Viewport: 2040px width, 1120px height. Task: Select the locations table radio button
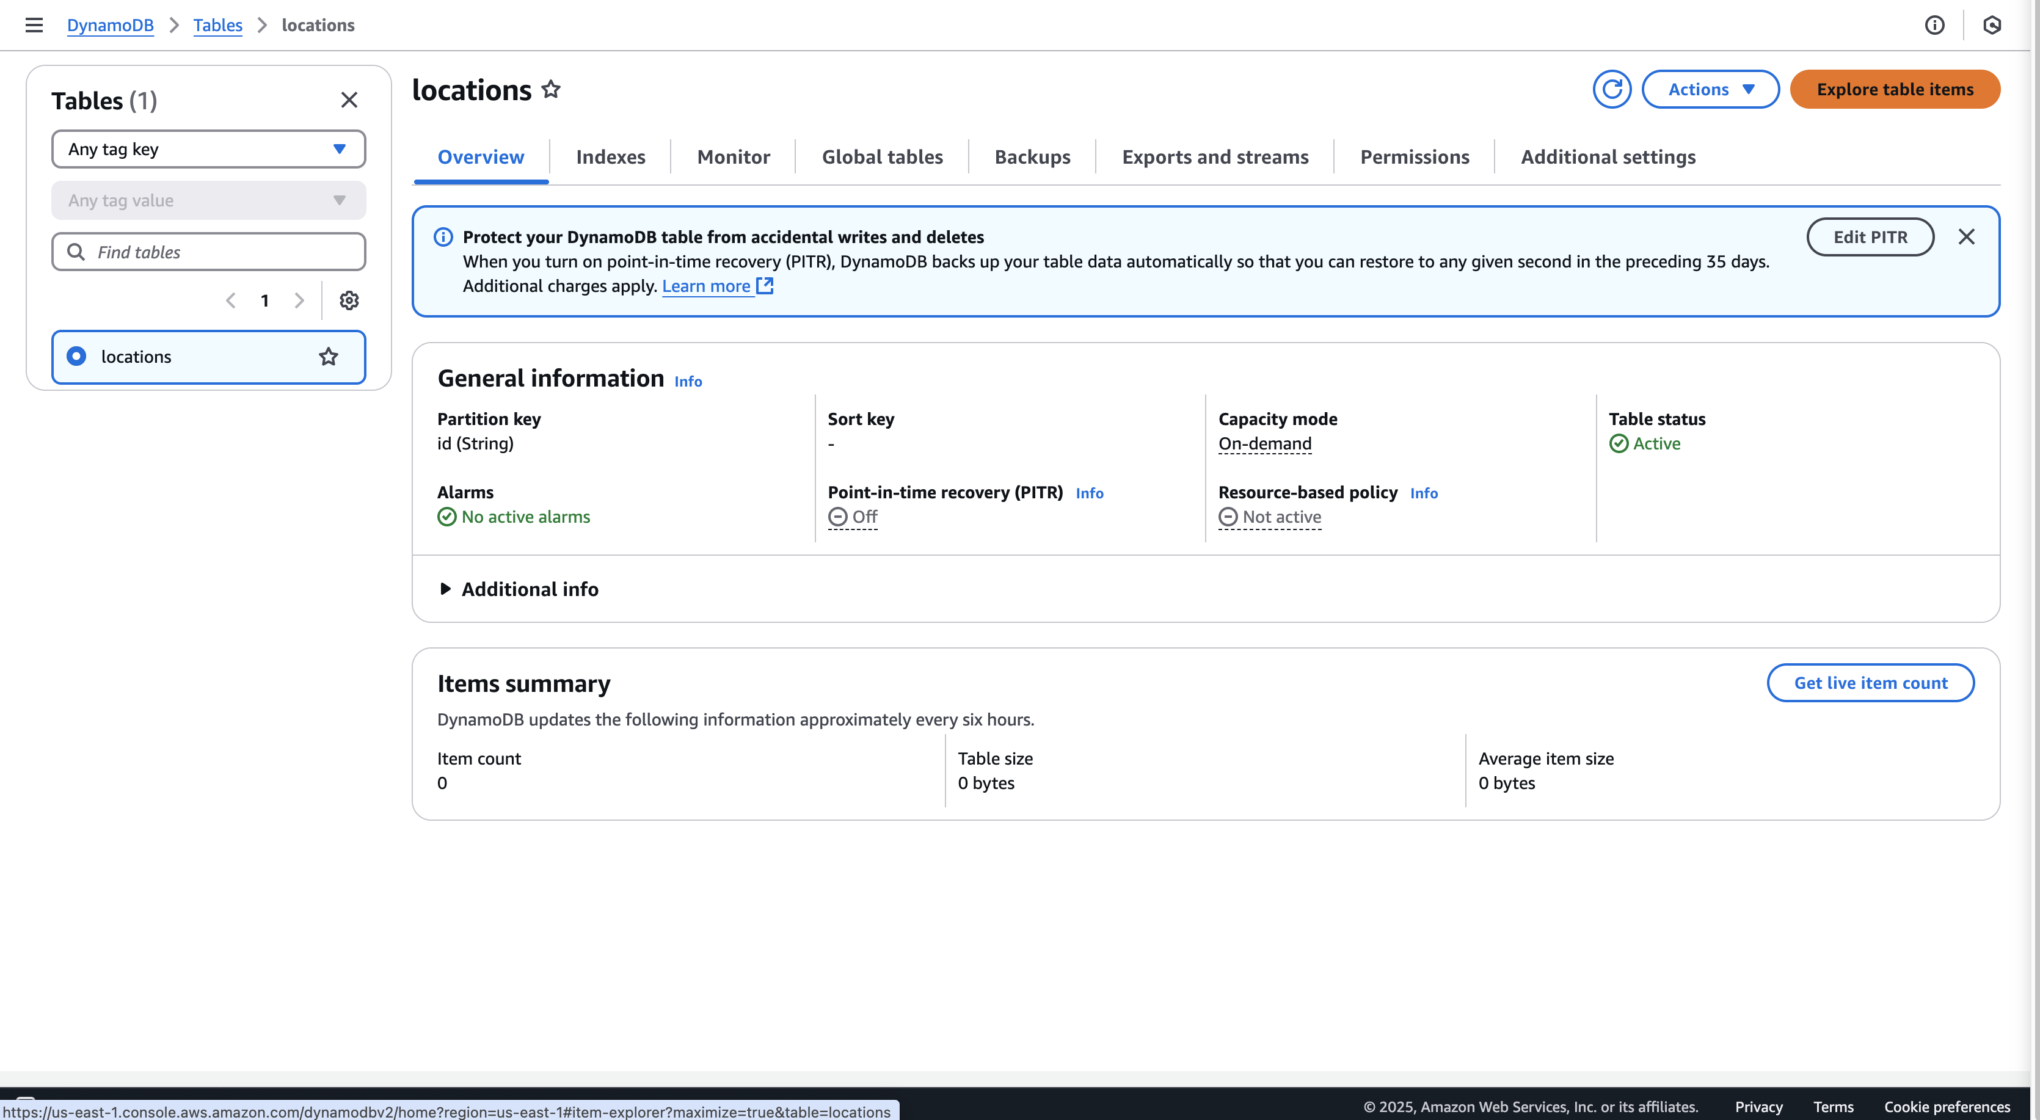point(77,357)
